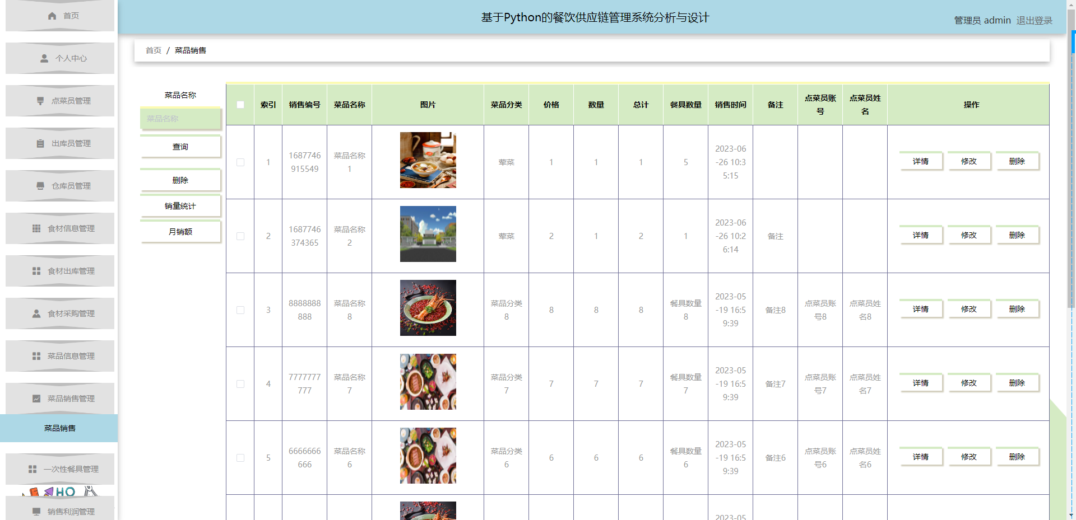The height and width of the screenshot is (520, 1076).
Task: Open 个人中心 sidebar menu
Action: (60, 58)
